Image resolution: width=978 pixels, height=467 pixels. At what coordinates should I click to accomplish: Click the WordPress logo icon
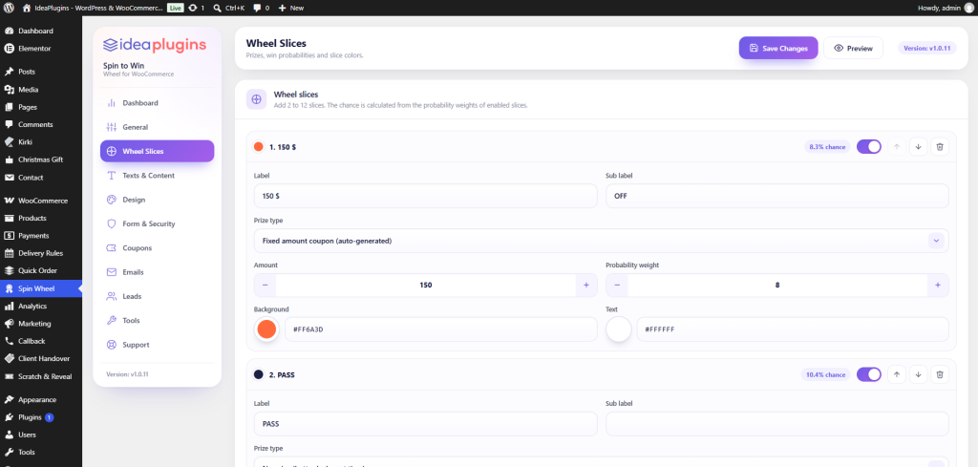9,8
